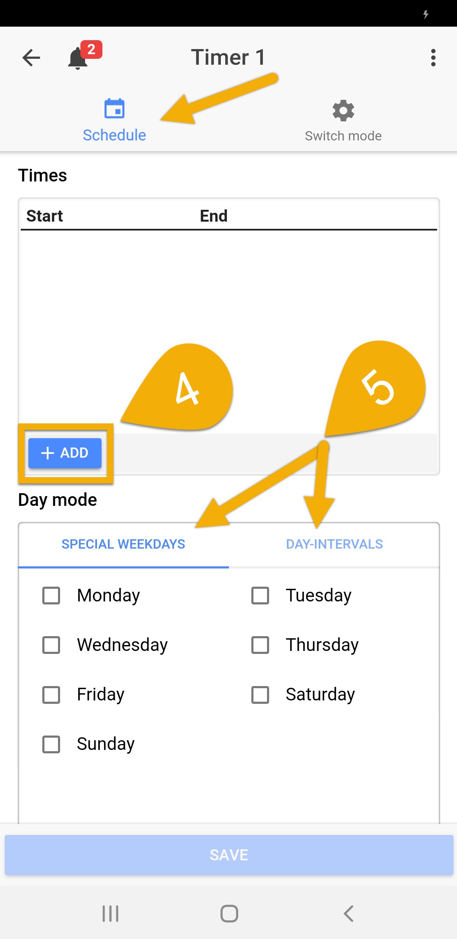Open notifications bell with badge

point(79,58)
